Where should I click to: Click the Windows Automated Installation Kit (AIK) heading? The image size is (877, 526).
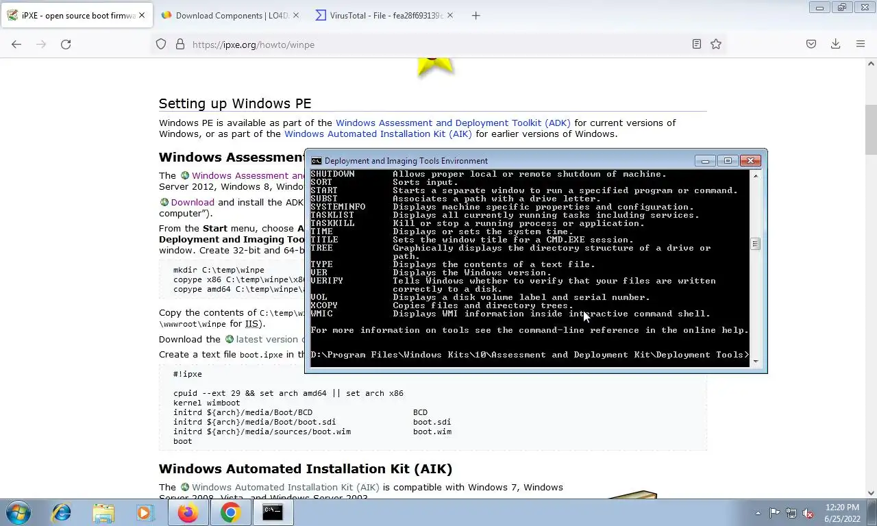coord(306,469)
